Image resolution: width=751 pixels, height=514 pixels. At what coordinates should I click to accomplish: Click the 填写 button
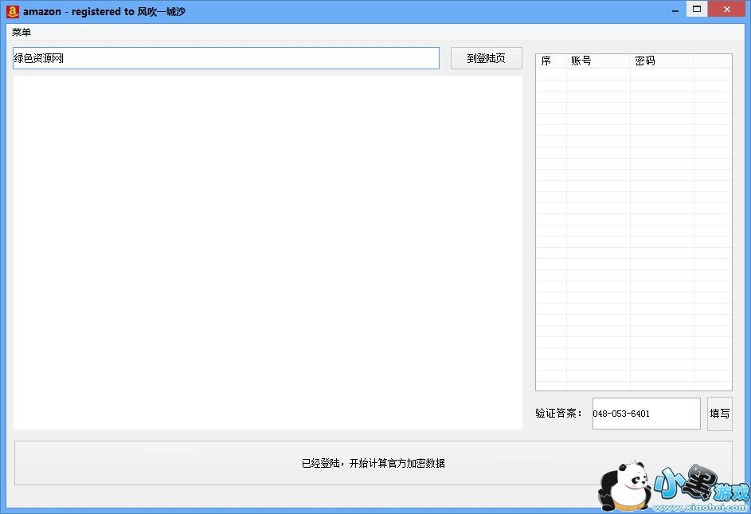[x=719, y=414]
